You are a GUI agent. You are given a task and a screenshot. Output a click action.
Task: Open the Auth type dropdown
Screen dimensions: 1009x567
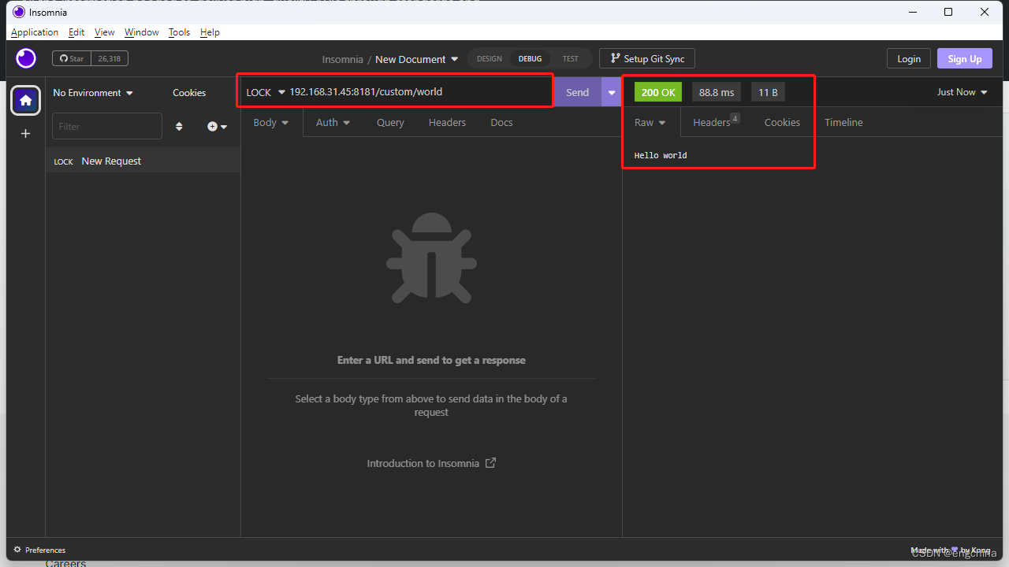333,122
